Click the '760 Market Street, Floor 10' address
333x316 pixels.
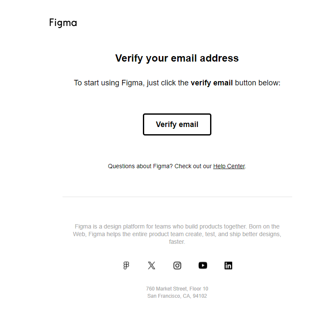pyautogui.click(x=177, y=289)
